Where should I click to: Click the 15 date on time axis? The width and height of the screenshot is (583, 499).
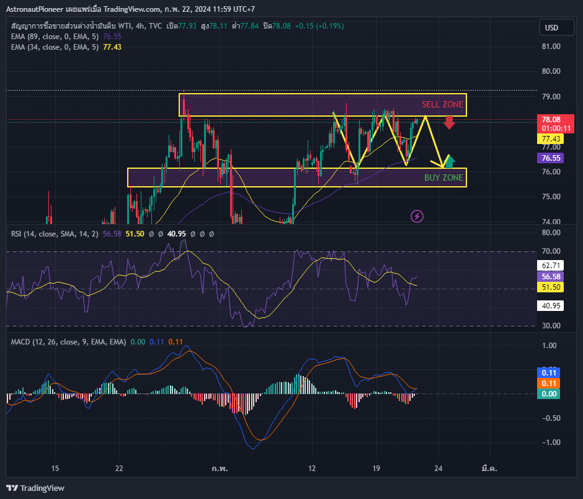click(x=55, y=468)
